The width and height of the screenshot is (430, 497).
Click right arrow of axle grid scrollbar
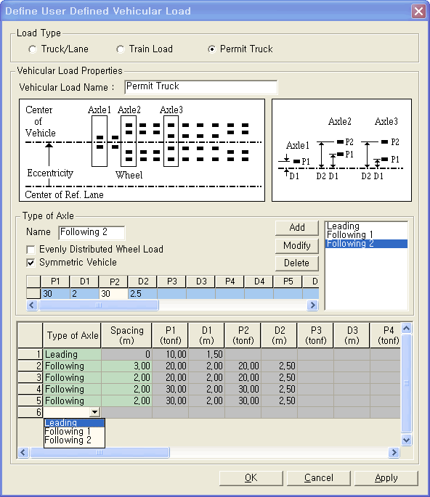(312, 305)
